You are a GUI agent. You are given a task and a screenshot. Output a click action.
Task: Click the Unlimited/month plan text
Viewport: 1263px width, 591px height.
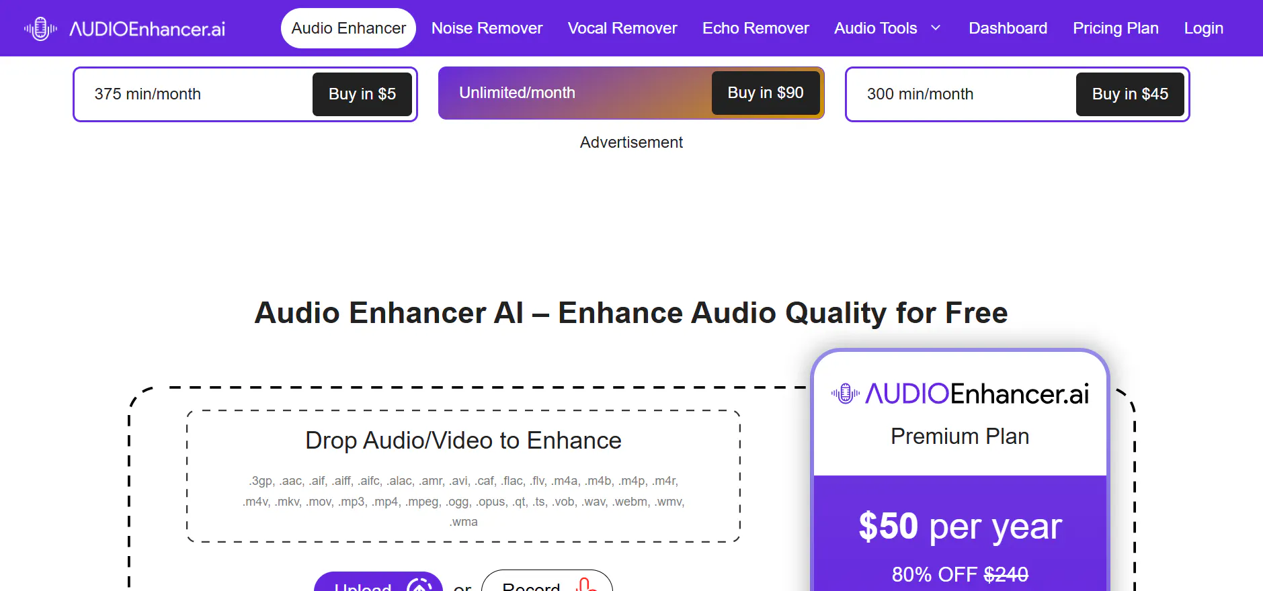[x=517, y=93]
